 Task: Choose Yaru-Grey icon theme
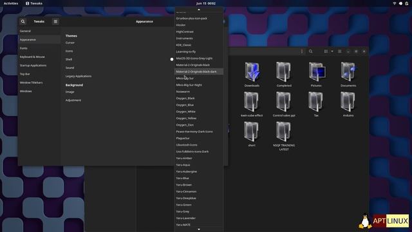[x=199, y=211]
